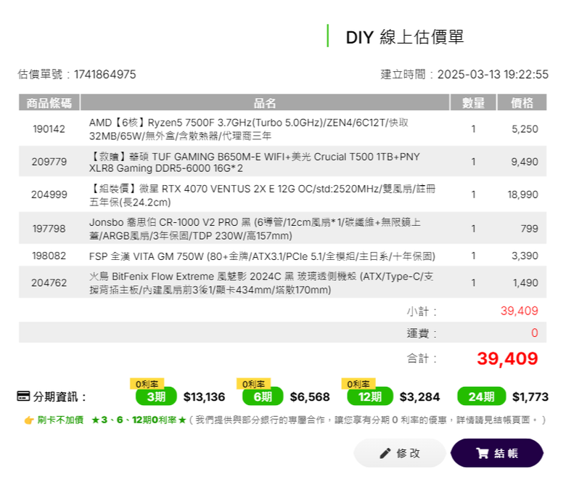Click the 估價單號 1741864975 text
Screen dimensions: 566x485
click(77, 74)
